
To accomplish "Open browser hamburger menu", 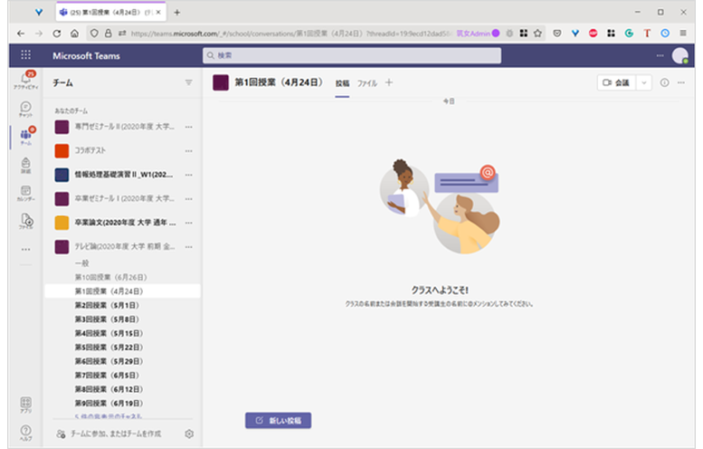I will [683, 33].
